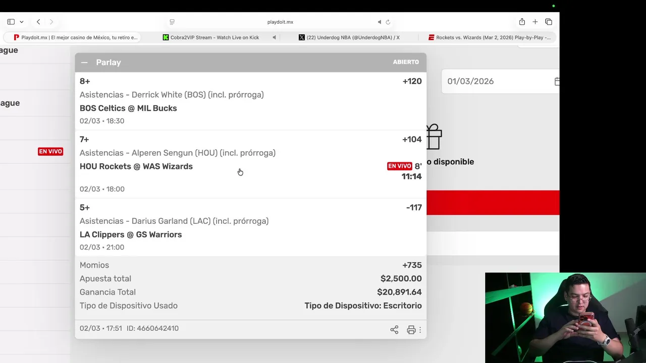Image resolution: width=646 pixels, height=363 pixels.
Task: Open a new tab with plus icon
Action: (x=535, y=22)
